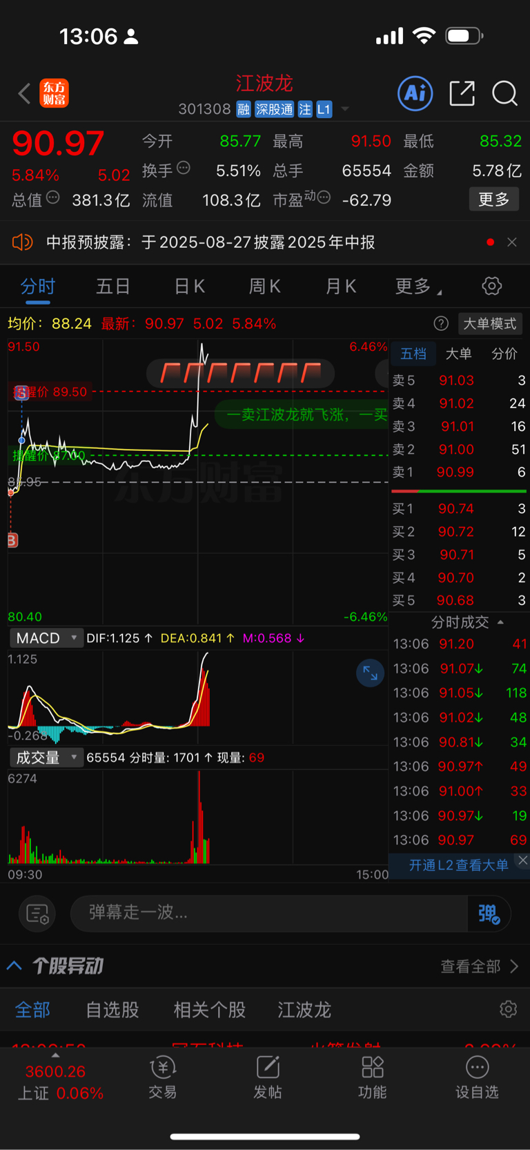Tap the speaker announcement icon

click(x=22, y=242)
